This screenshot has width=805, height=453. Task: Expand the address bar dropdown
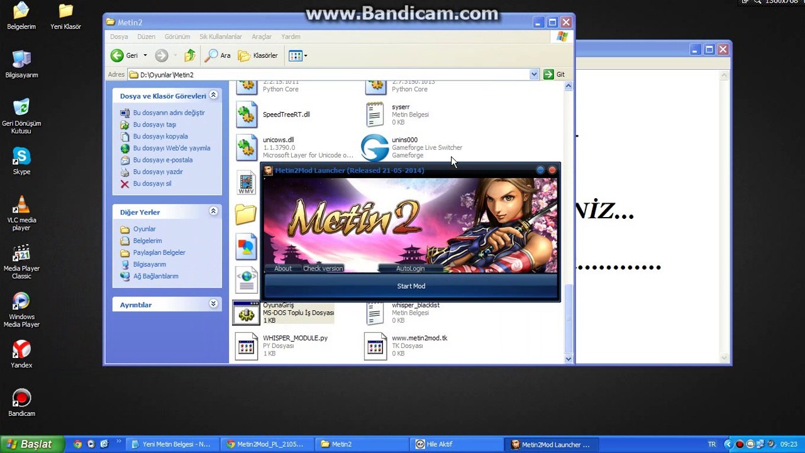(534, 74)
